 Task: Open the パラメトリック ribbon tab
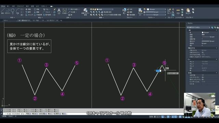click(x=21, y=6)
